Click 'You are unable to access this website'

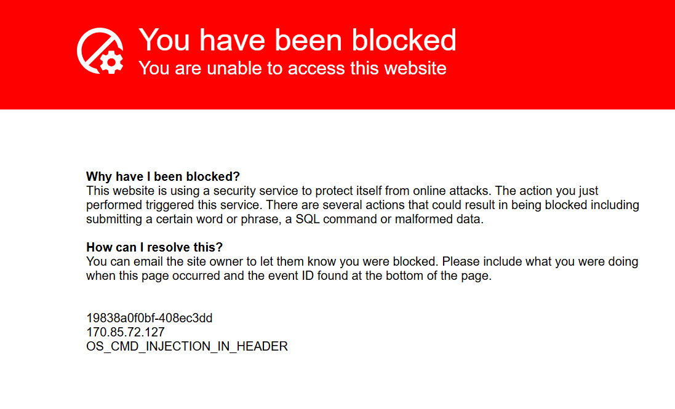pos(292,68)
